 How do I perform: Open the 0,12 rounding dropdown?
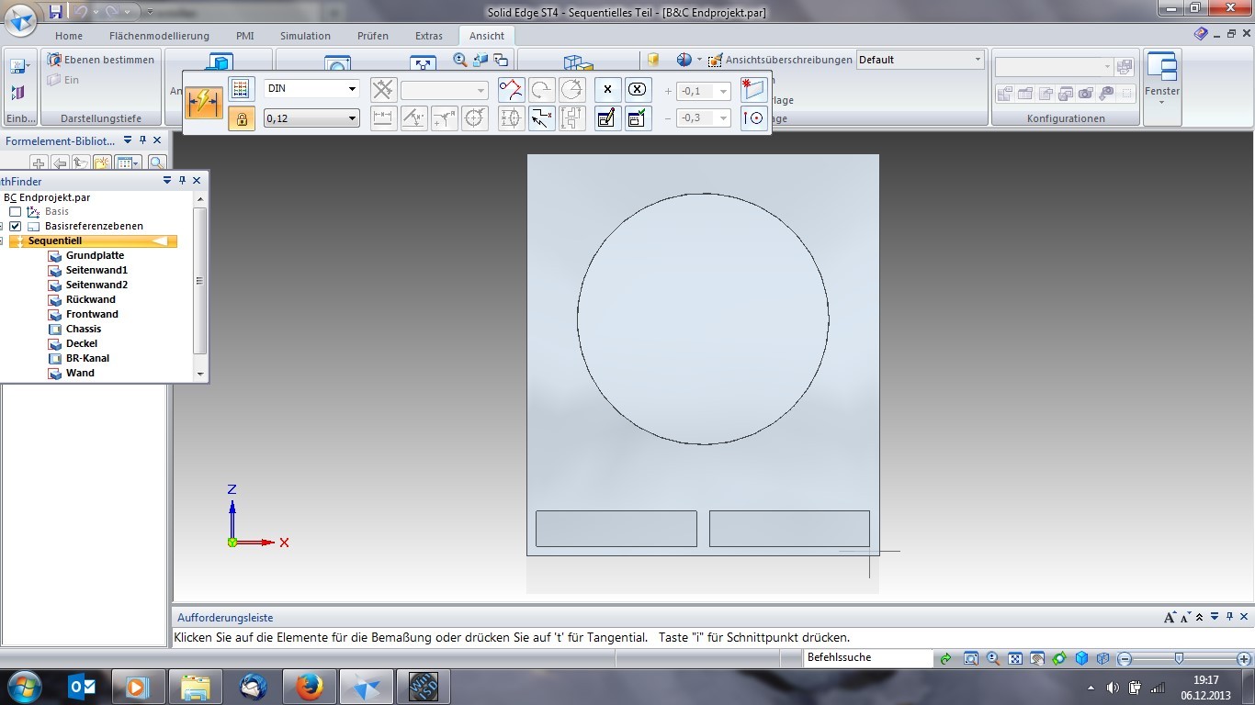[x=352, y=118]
